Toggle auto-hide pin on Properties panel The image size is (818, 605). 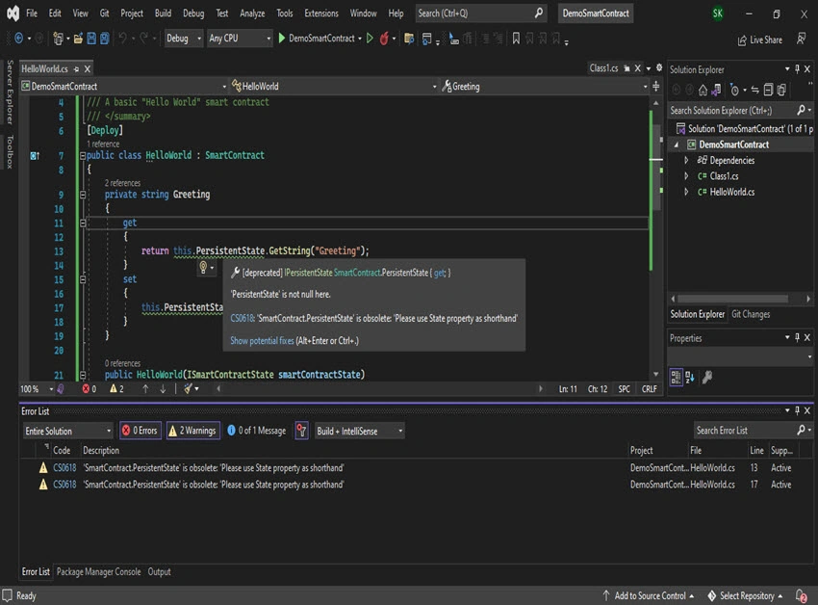(797, 337)
